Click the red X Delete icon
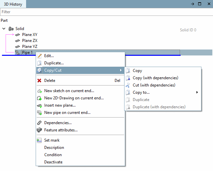The image size is (213, 171). pos(39,81)
